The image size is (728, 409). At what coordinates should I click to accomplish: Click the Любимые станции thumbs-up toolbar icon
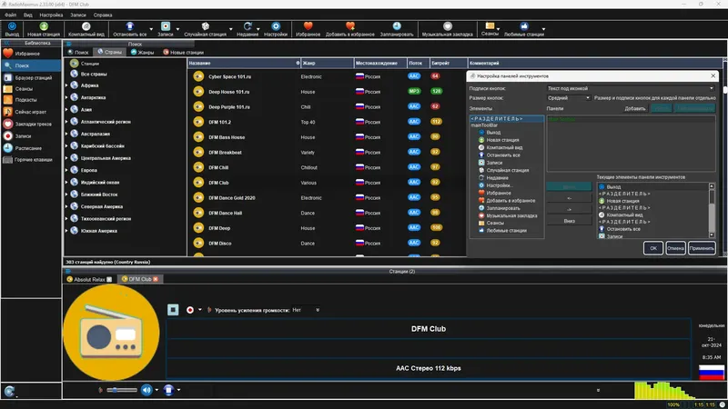(x=524, y=26)
